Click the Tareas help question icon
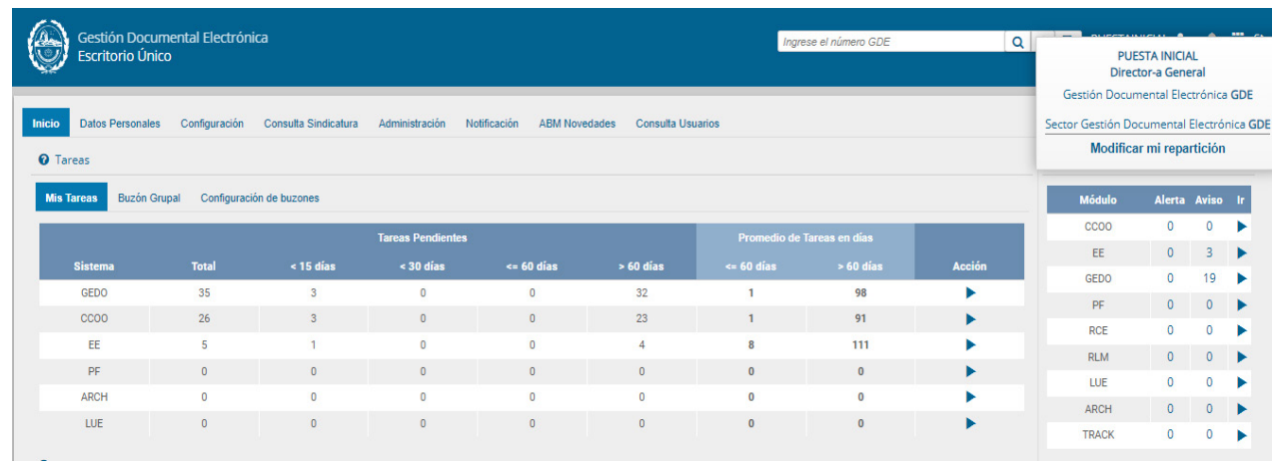The height and width of the screenshot is (465, 1283). (44, 160)
